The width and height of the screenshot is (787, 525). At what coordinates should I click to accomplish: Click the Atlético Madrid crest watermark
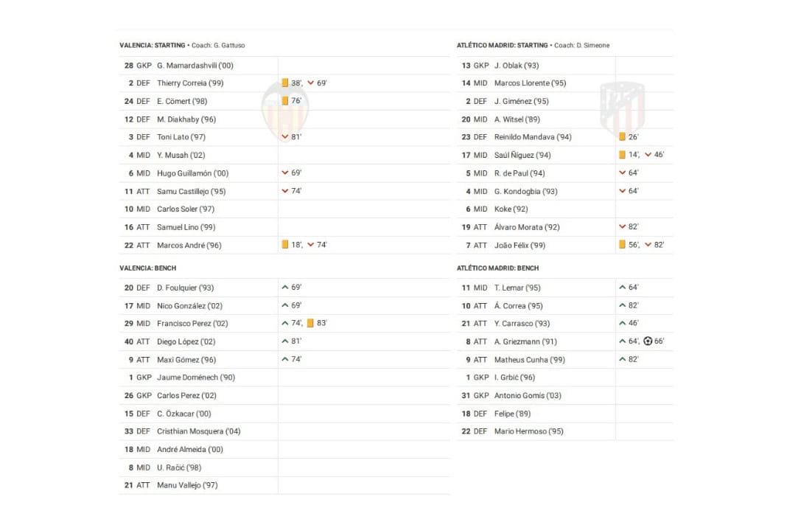(622, 109)
